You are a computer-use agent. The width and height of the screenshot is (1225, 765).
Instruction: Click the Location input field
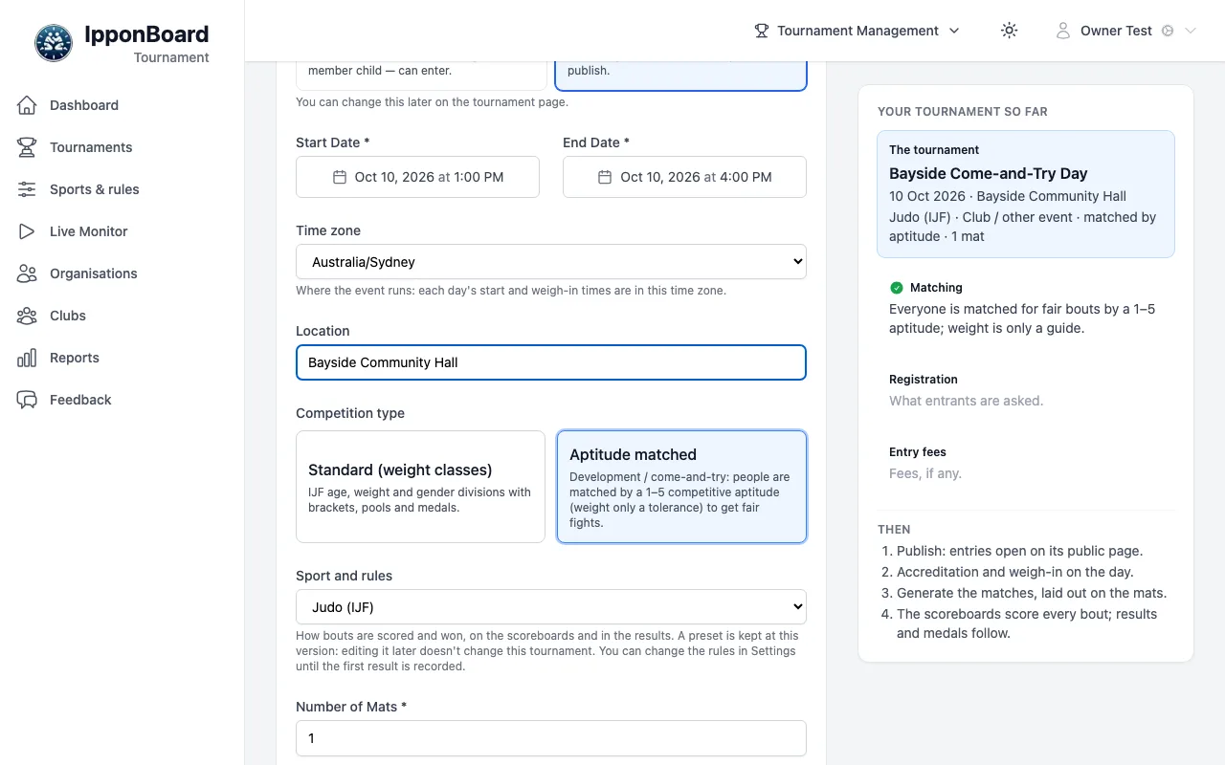coord(551,362)
